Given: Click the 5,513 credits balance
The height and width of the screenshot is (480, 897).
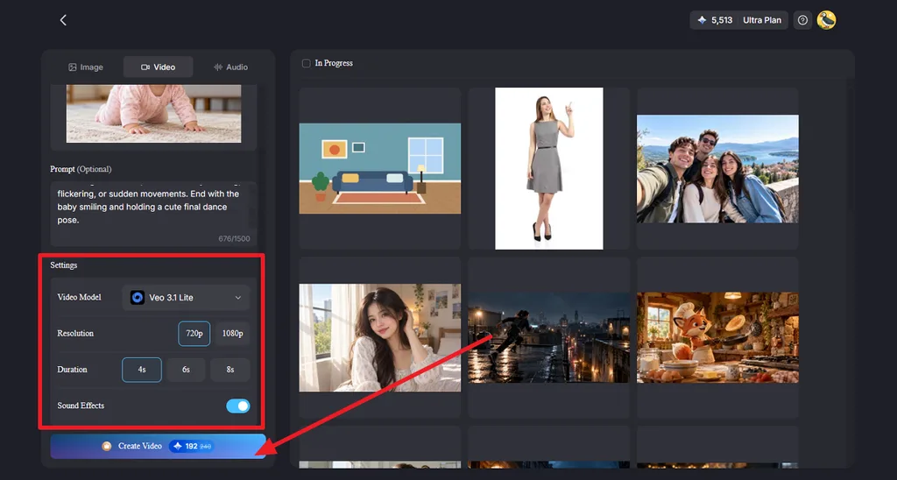Looking at the screenshot, I should click(722, 20).
